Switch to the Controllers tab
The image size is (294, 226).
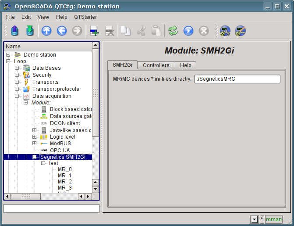pos(156,65)
